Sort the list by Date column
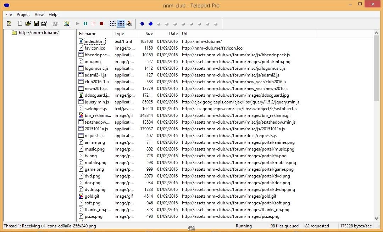This screenshot has width=383, height=232. pos(167,34)
